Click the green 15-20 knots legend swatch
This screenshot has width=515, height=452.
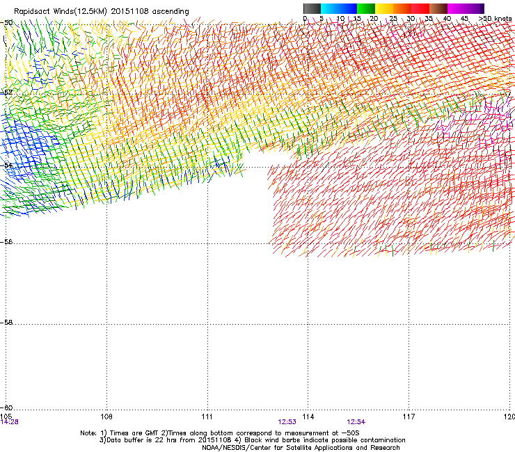pyautogui.click(x=366, y=8)
